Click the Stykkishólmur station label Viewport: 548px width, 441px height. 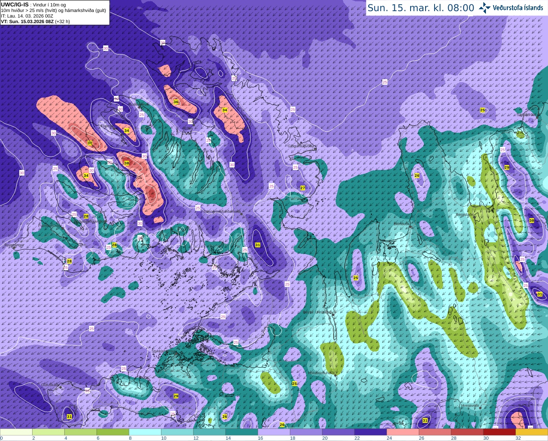tap(164, 351)
